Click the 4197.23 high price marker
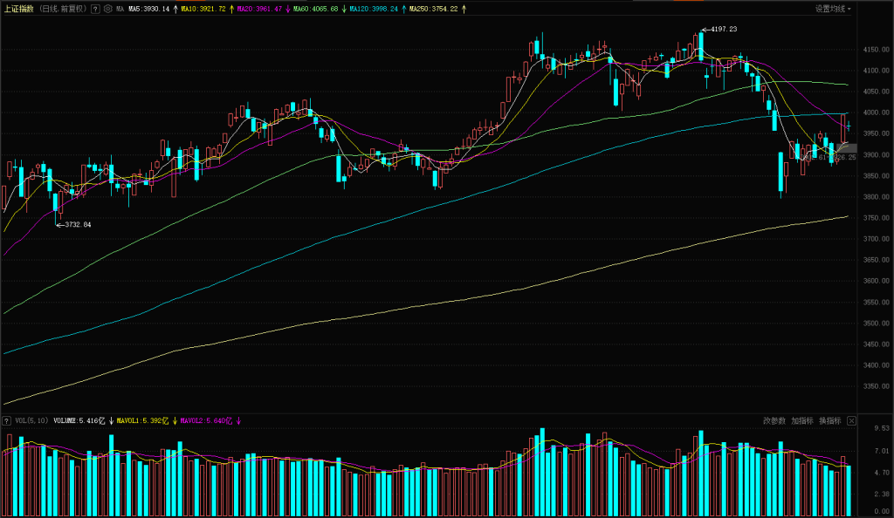Screen dimensions: 894x518 (x=723, y=30)
